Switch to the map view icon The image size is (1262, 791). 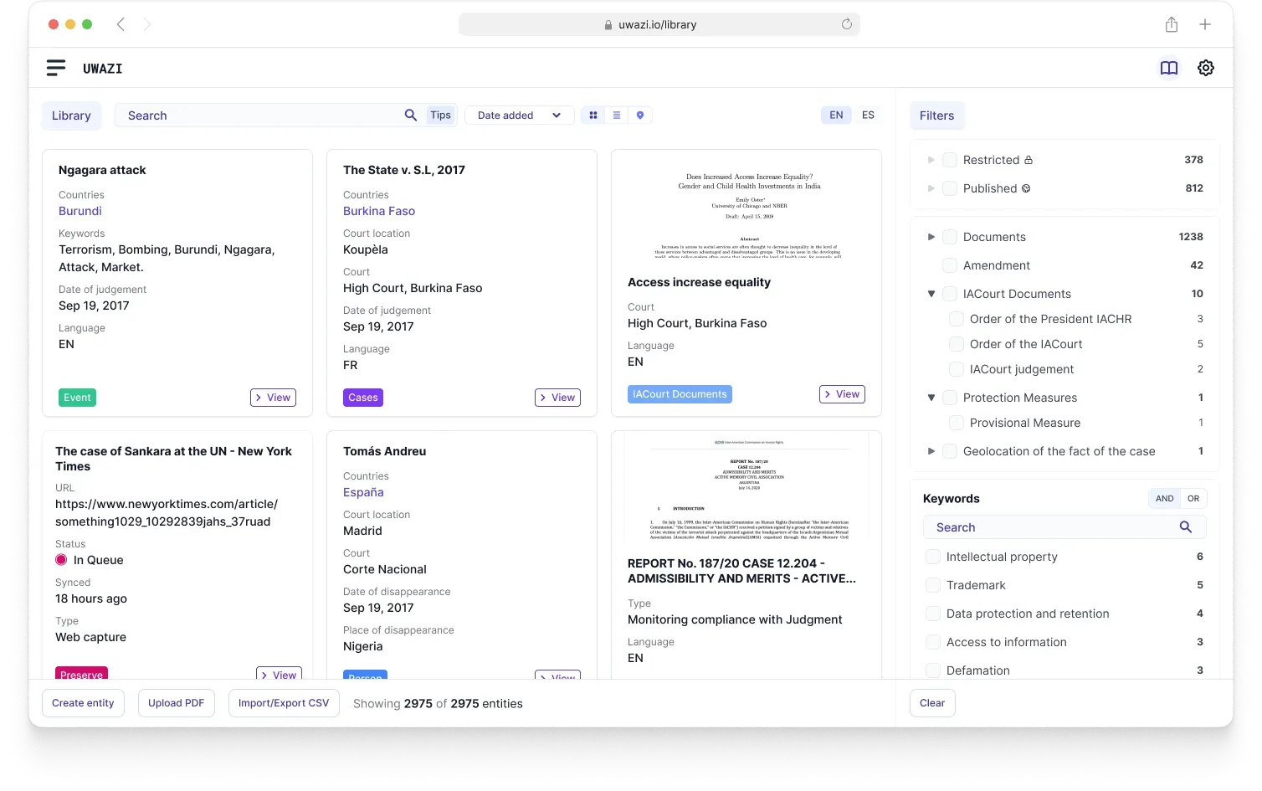pos(639,115)
